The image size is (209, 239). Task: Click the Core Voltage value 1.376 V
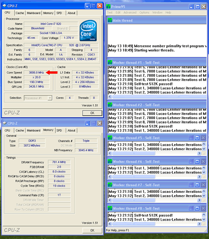[69, 38]
